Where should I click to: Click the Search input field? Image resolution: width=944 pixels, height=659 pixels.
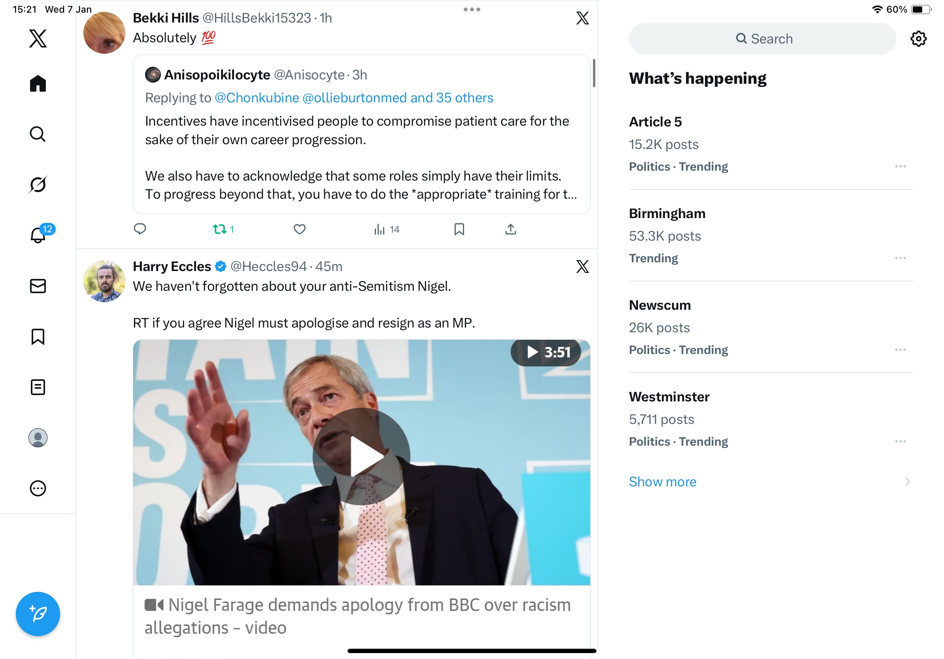pos(762,39)
